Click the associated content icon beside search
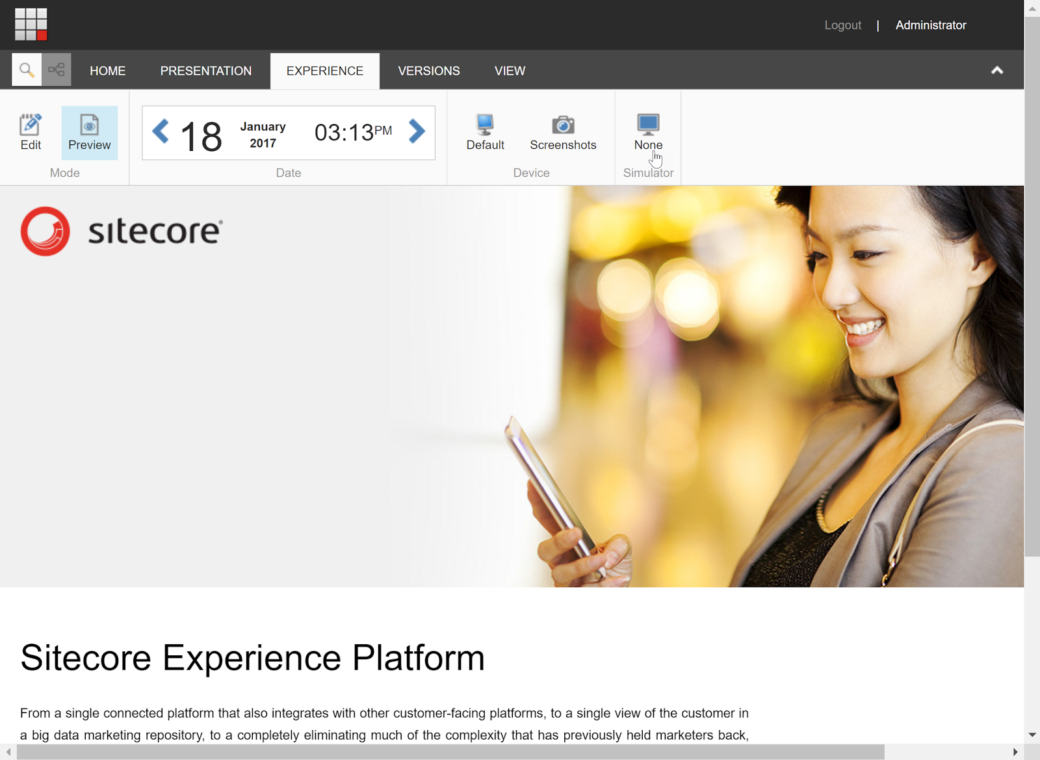 tap(56, 70)
